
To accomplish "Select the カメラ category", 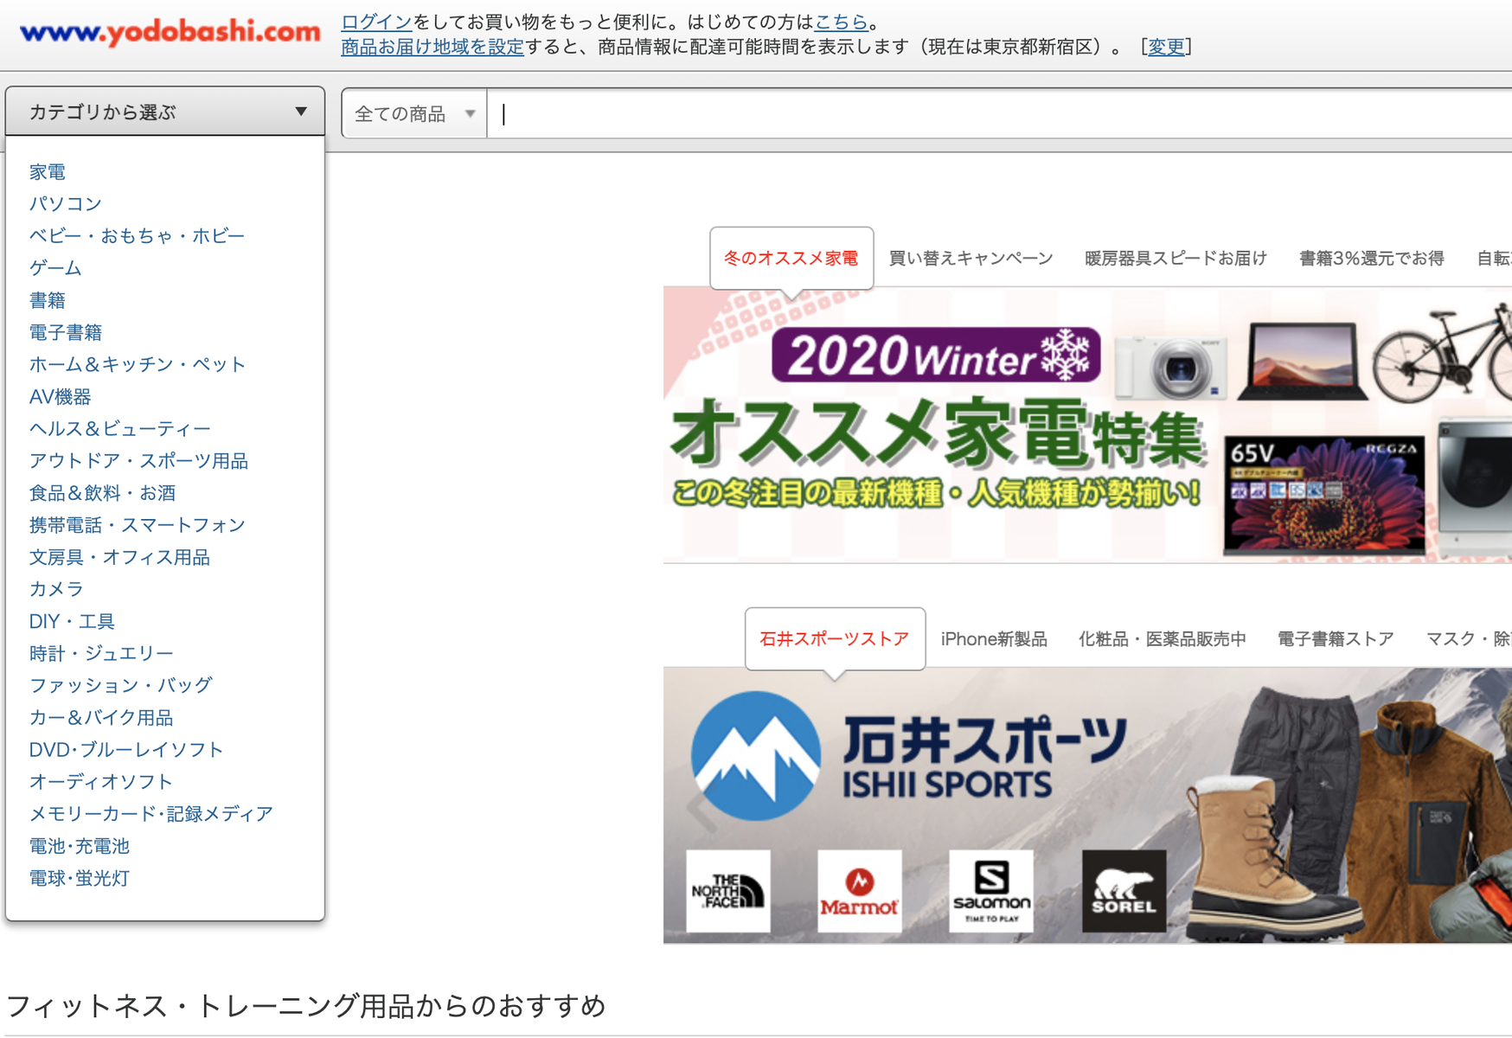I will tap(56, 589).
